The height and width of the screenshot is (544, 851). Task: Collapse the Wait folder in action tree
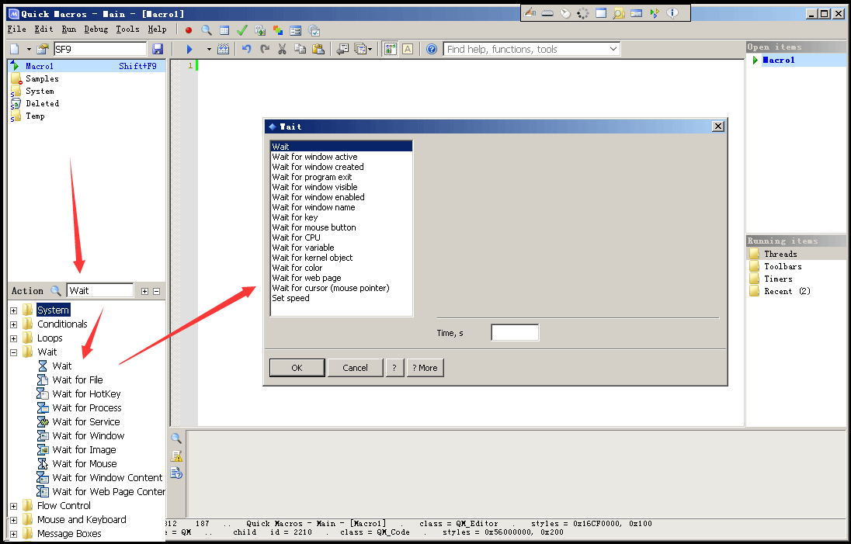pyautogui.click(x=13, y=352)
